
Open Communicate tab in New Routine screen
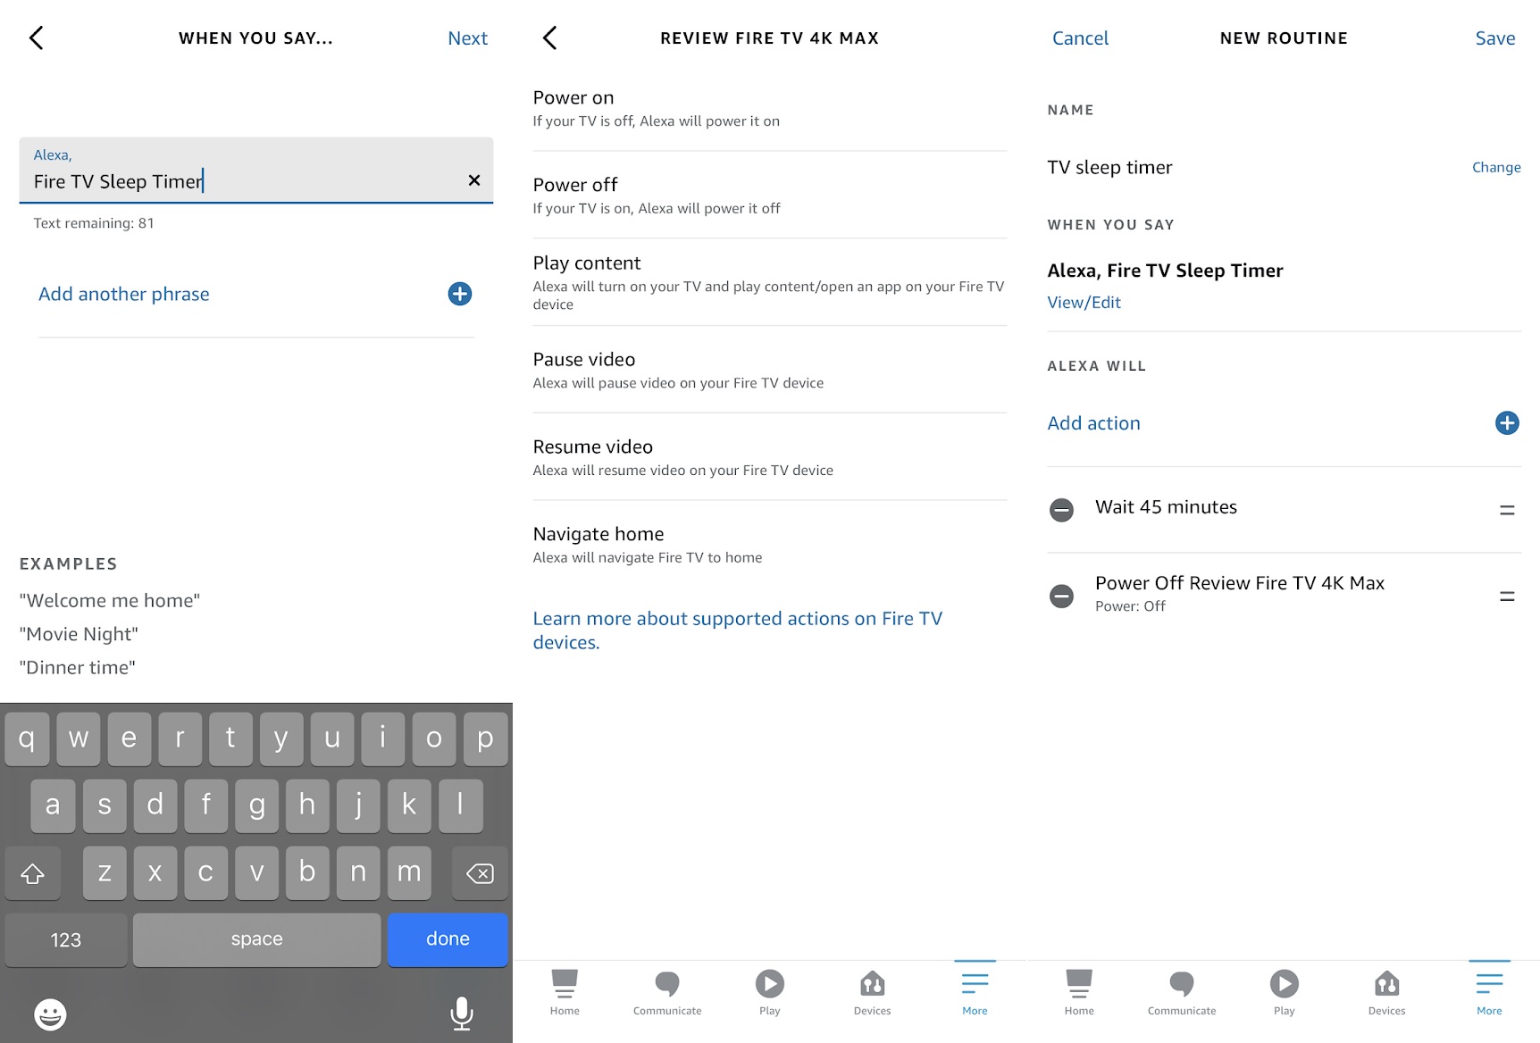tap(1182, 993)
